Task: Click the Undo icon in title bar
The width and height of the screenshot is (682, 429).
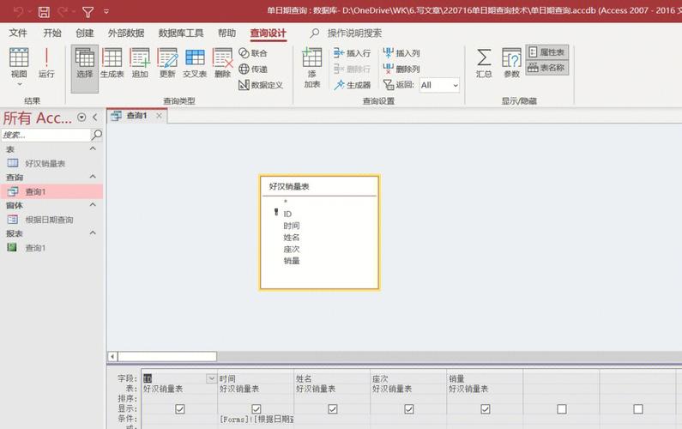Action: click(18, 12)
